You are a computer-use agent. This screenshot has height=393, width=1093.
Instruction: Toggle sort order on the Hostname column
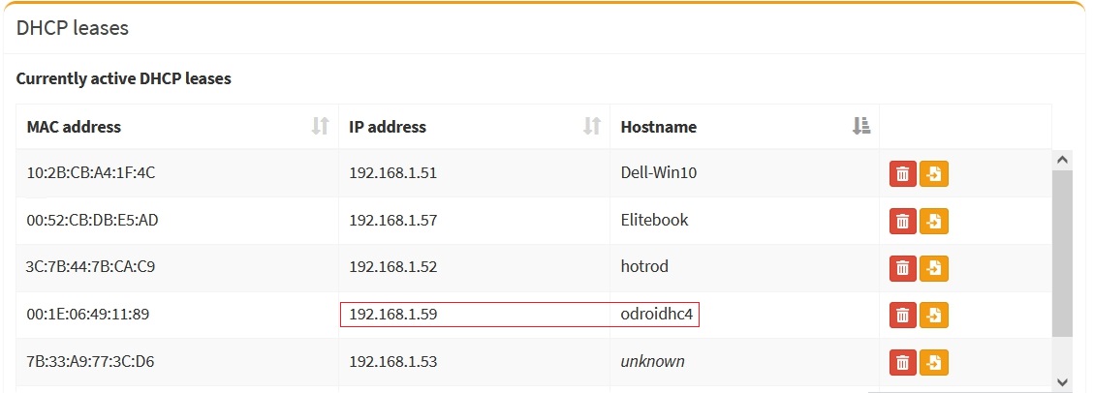(x=860, y=127)
